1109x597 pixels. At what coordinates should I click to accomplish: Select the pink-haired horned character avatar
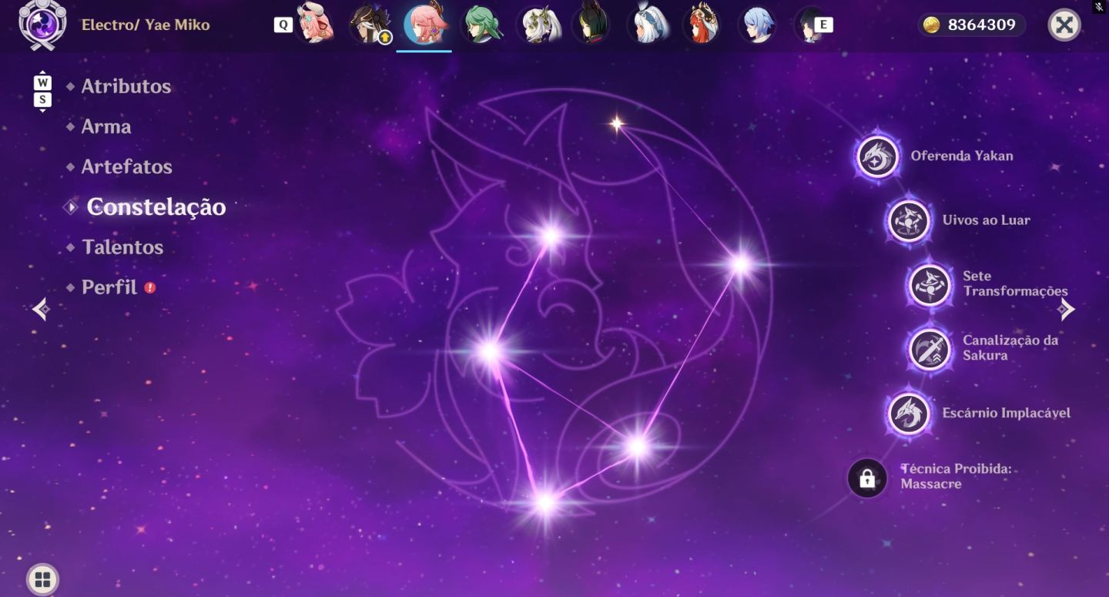point(315,25)
